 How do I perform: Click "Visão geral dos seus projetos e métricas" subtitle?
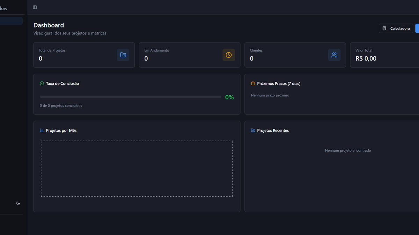tap(70, 33)
